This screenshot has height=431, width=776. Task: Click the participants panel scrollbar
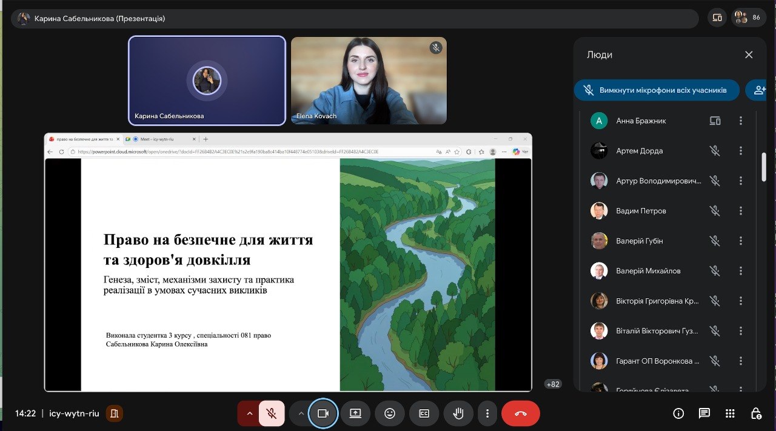point(764,167)
